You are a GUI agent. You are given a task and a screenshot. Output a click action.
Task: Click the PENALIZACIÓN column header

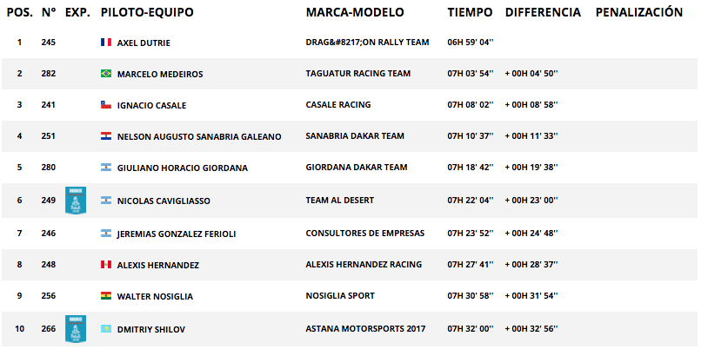(x=639, y=12)
